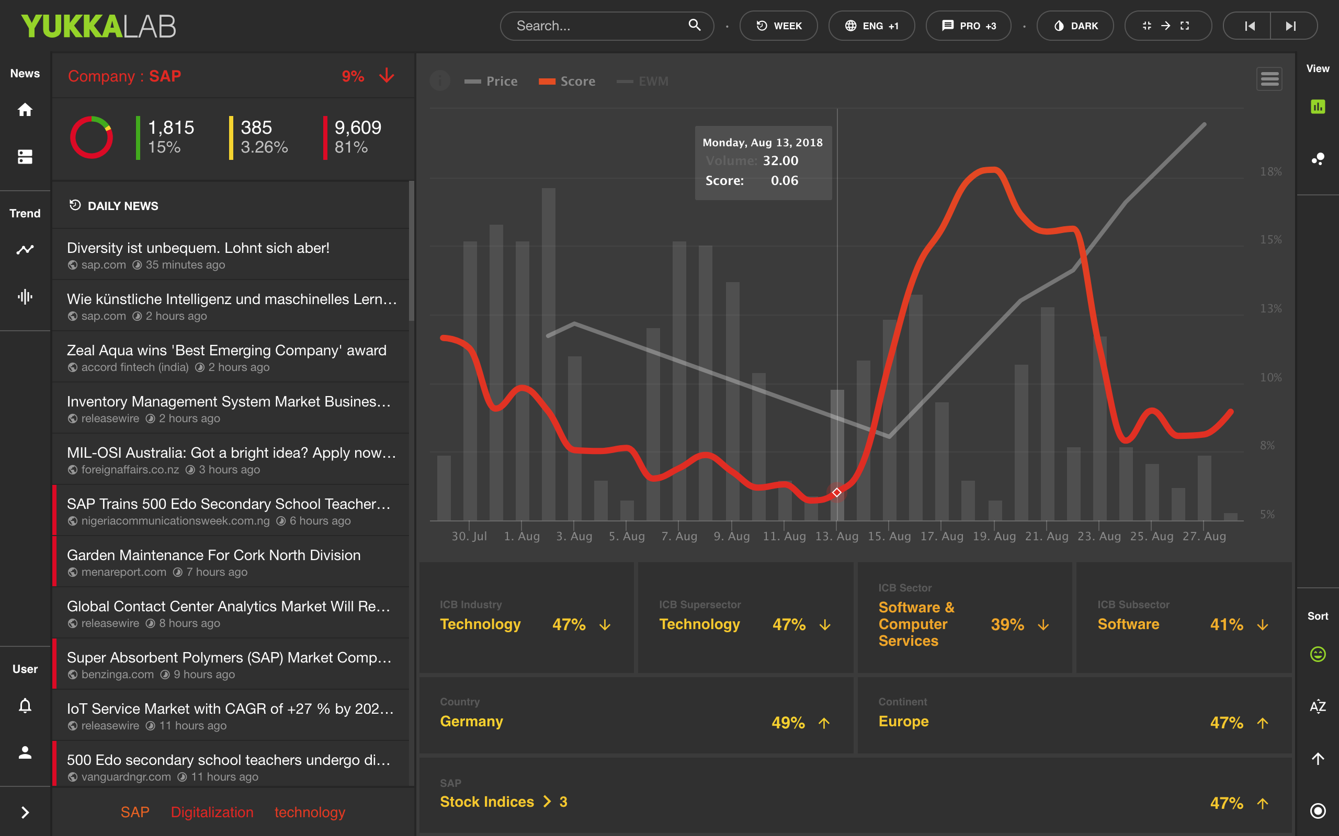
Task: Sort by sentiment smiley icon
Action: (1318, 654)
